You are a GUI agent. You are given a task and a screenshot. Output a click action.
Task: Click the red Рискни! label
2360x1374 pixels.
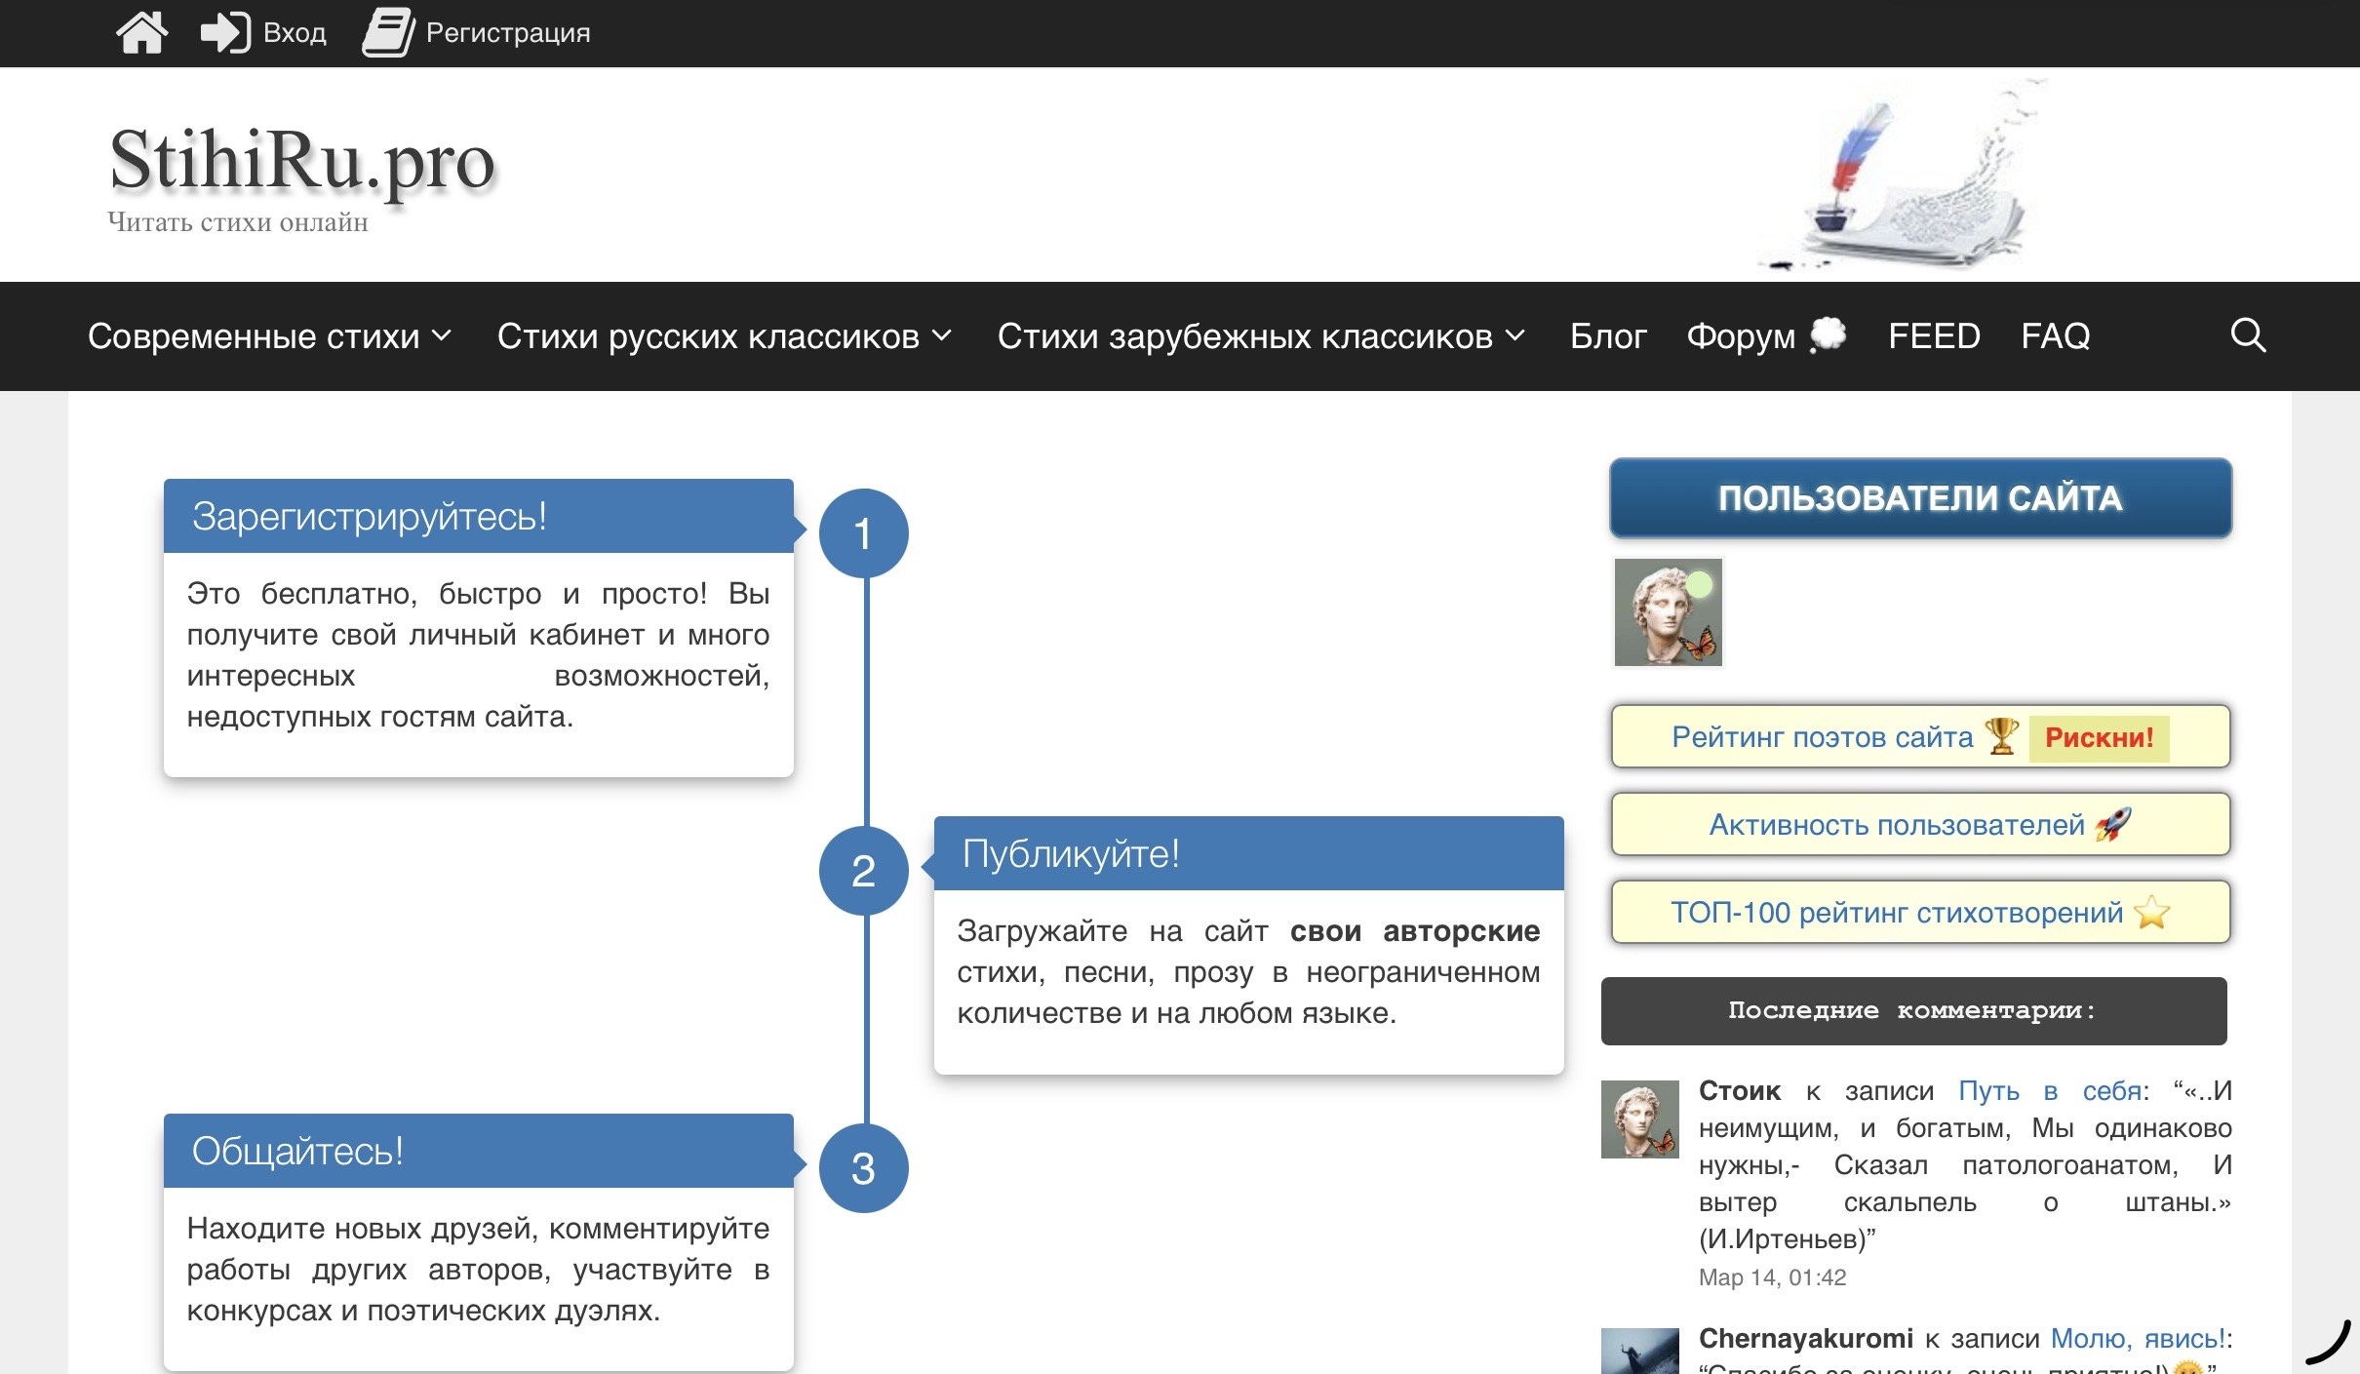(2099, 737)
